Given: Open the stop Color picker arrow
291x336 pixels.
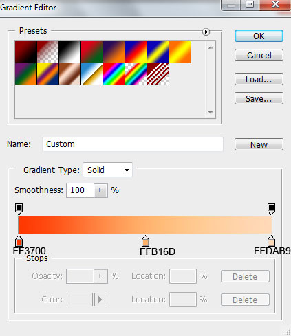Looking at the screenshot, I should point(100,300).
